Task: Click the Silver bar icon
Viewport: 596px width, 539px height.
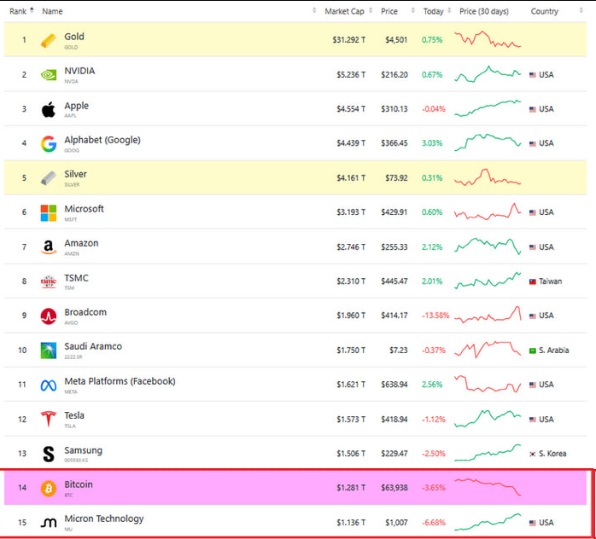Action: (49, 178)
